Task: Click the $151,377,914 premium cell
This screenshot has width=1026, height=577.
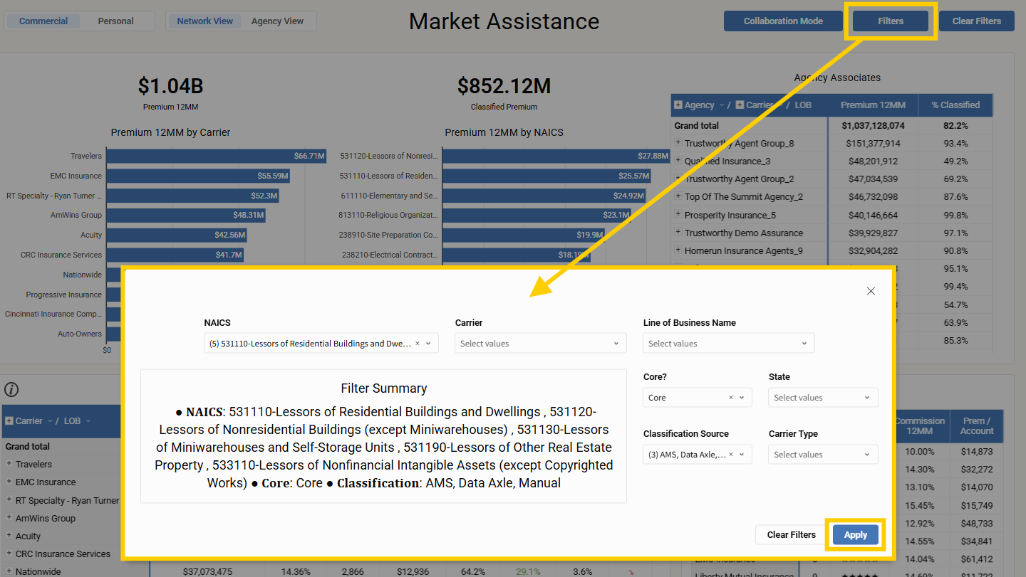Action: coord(874,143)
